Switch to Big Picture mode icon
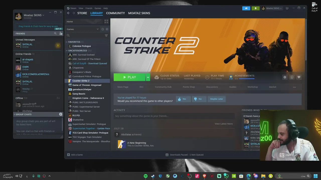Screen dimensions: 321x180 [x=287, y=8]
